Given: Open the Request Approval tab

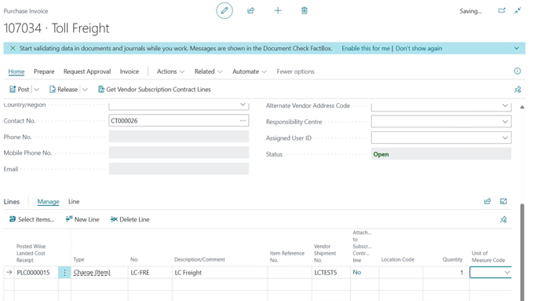Looking at the screenshot, I should pos(87,72).
